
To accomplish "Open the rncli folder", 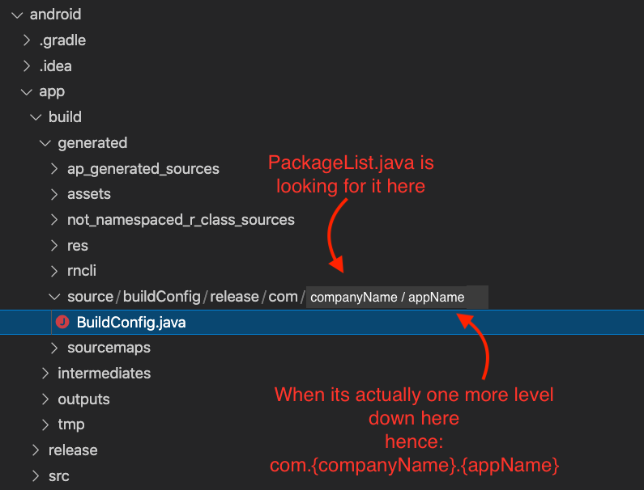I will [81, 271].
